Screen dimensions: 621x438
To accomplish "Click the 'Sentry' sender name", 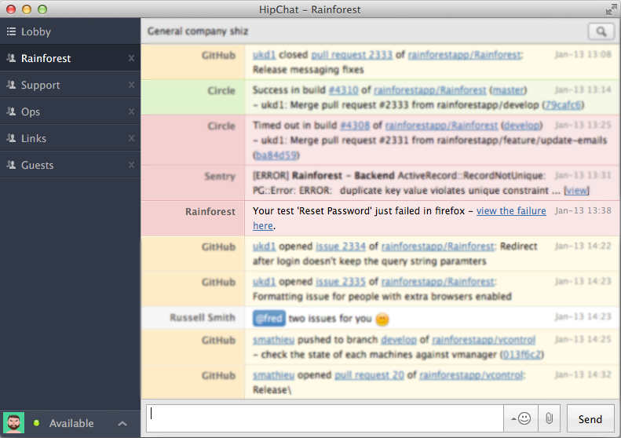I will click(x=220, y=177).
